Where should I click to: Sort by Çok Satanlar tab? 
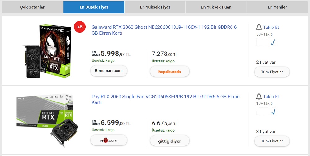click(x=33, y=7)
